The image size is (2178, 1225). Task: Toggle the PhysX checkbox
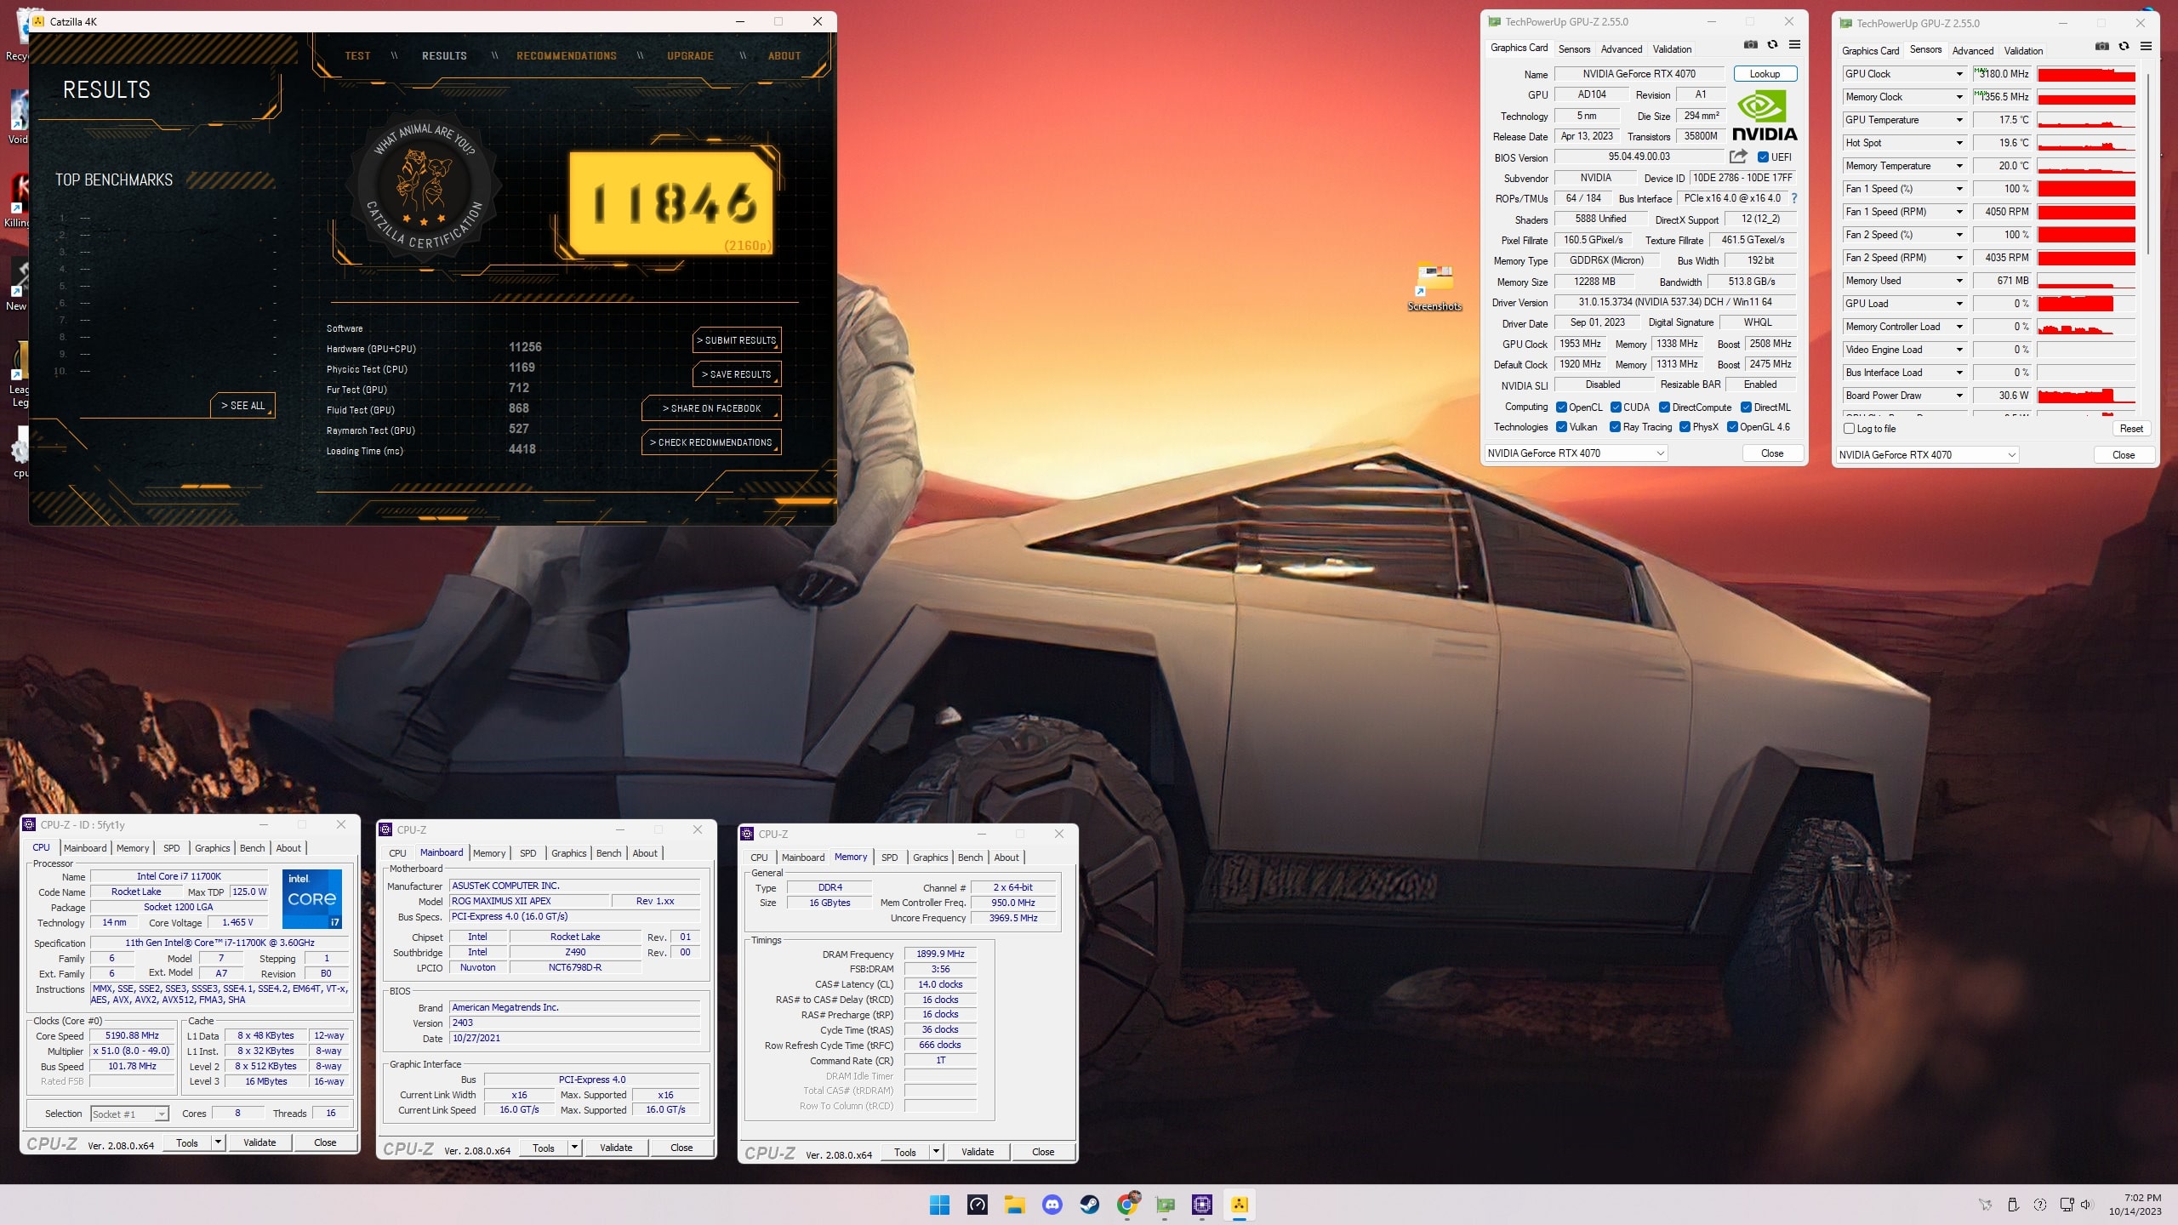click(1685, 427)
